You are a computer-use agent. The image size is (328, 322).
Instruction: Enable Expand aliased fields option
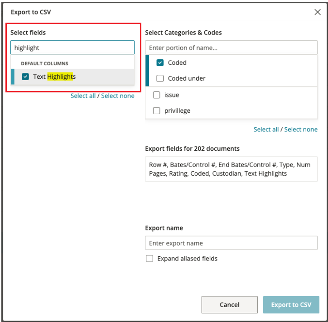click(x=150, y=259)
